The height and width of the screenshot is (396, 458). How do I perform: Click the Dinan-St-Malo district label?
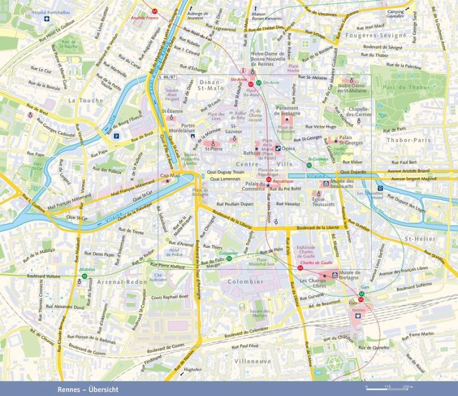point(211,85)
